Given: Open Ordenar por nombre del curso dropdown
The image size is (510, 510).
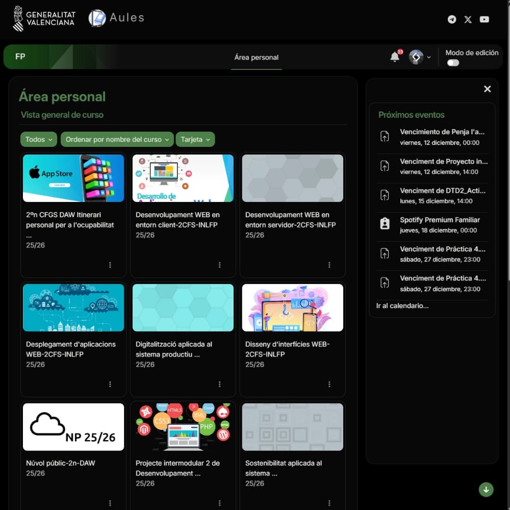Looking at the screenshot, I should pos(117,139).
